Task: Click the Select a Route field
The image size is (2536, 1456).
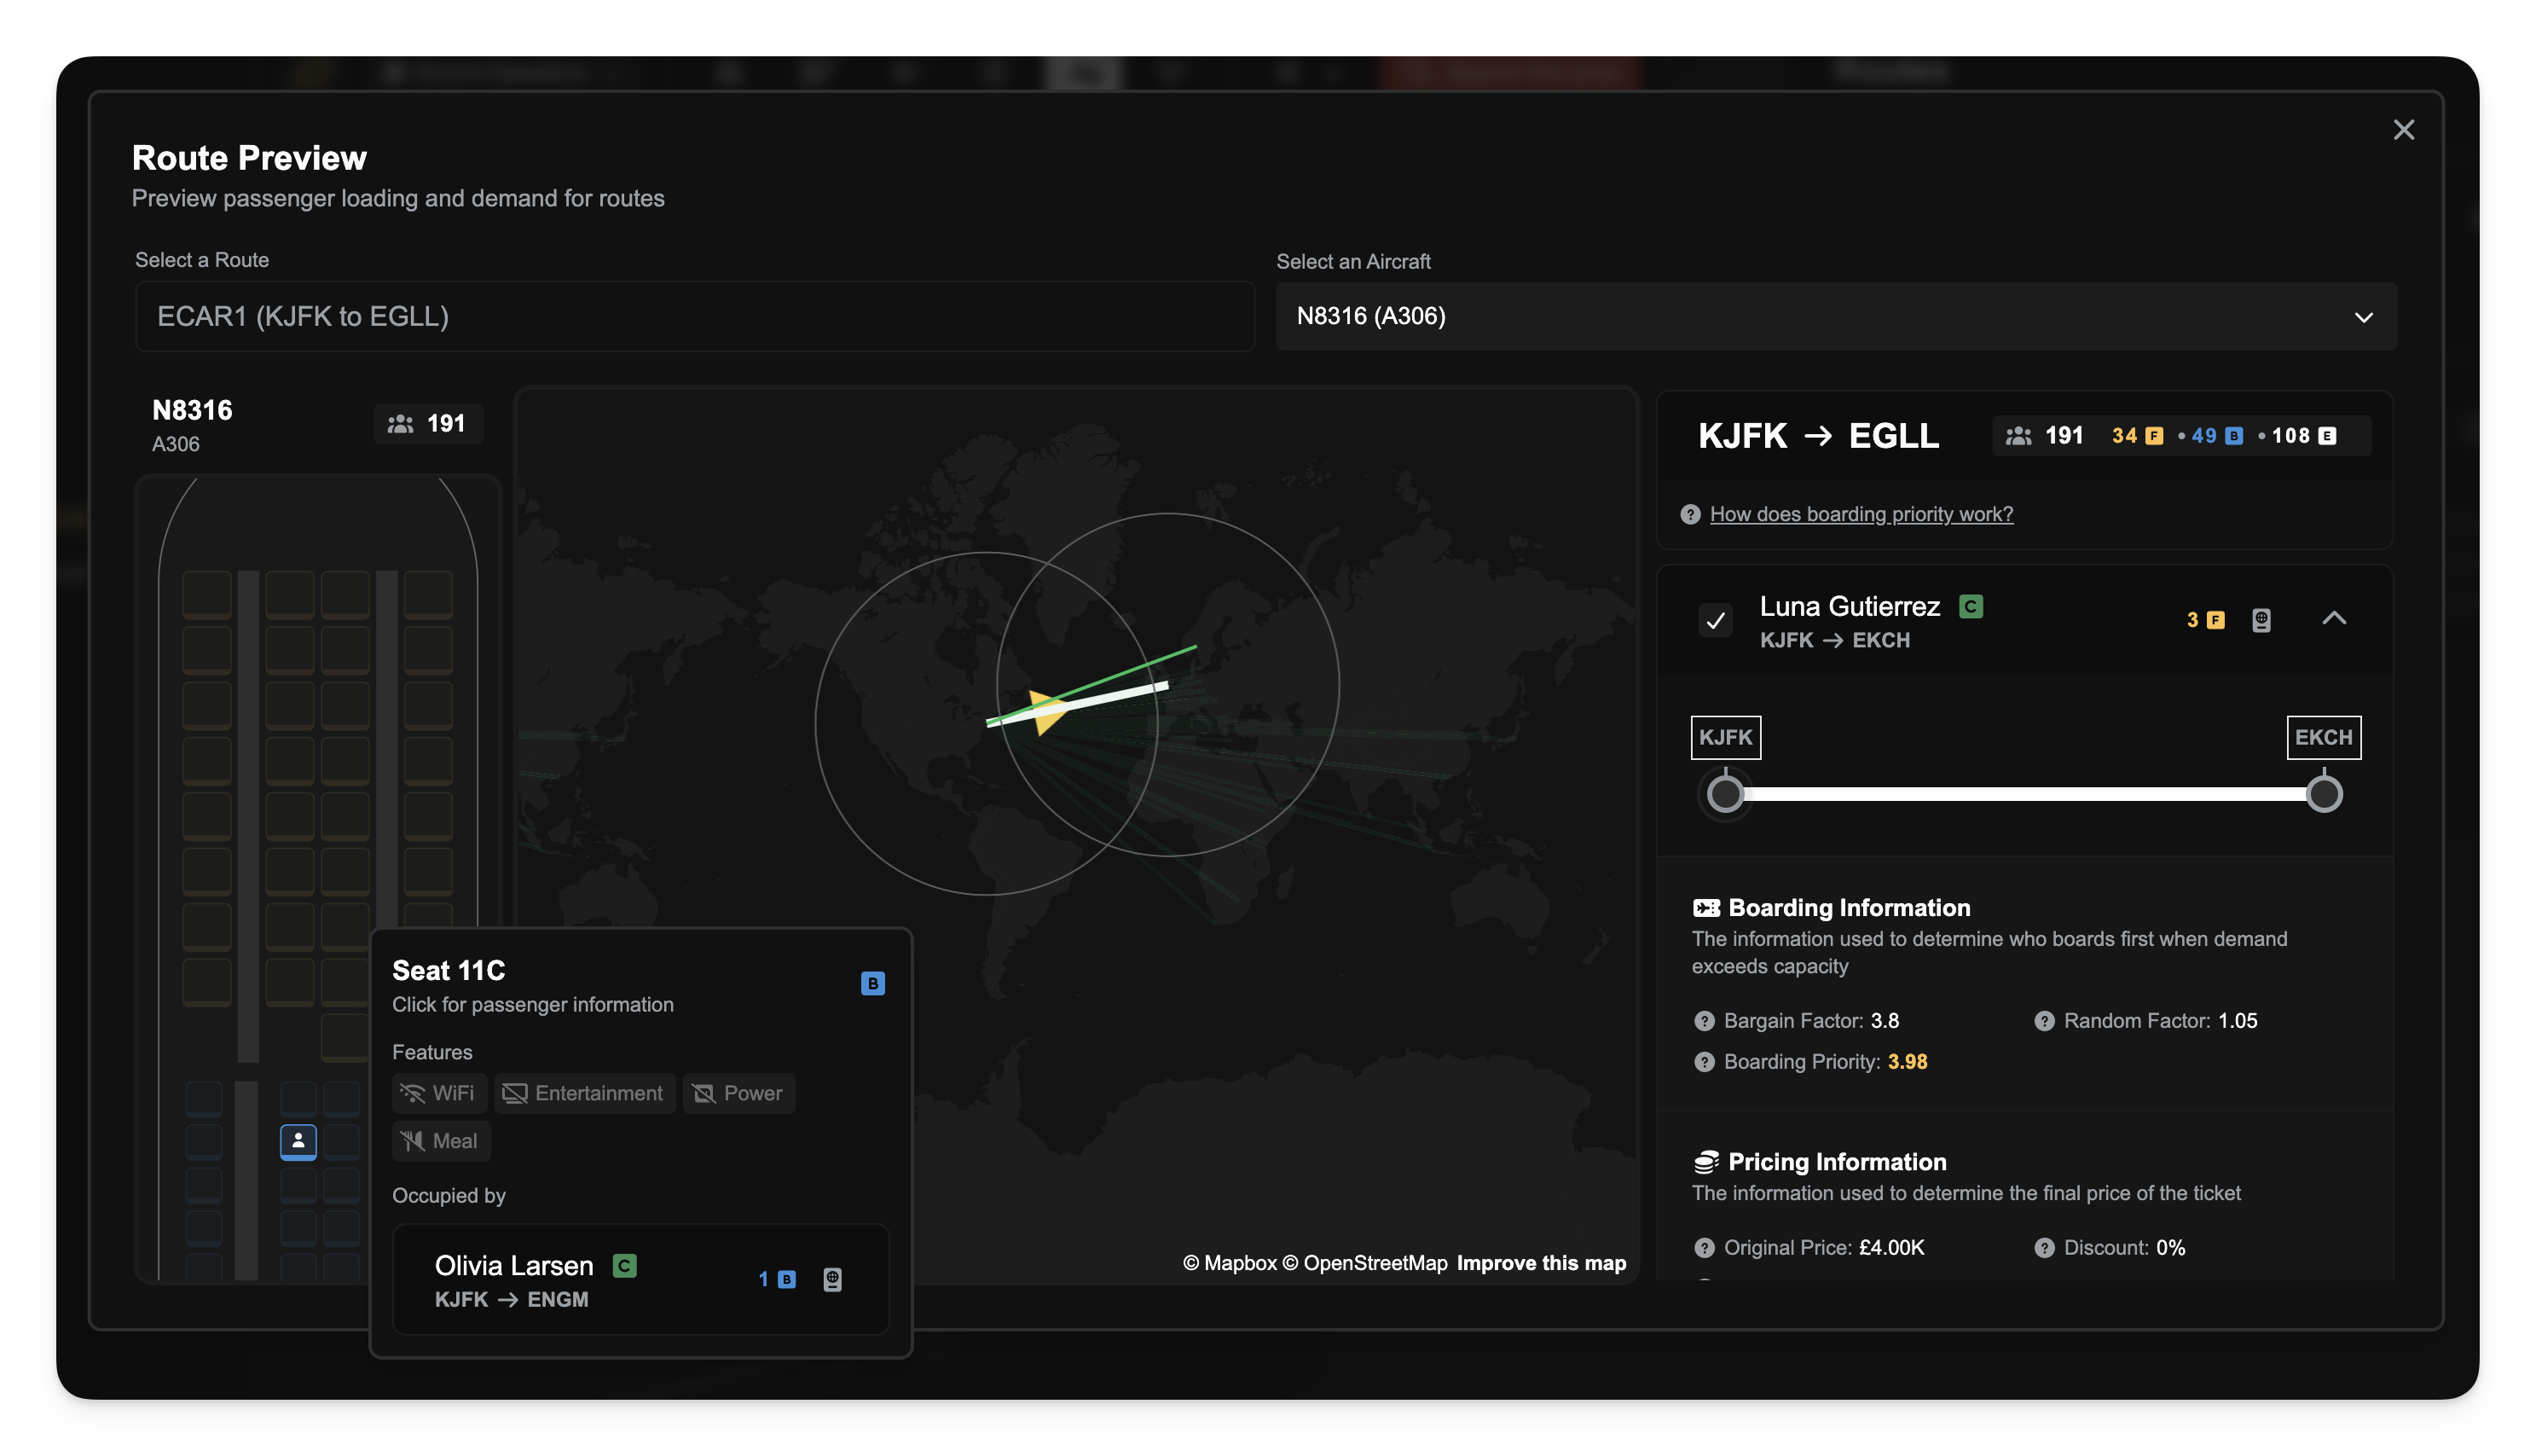Action: click(x=694, y=316)
